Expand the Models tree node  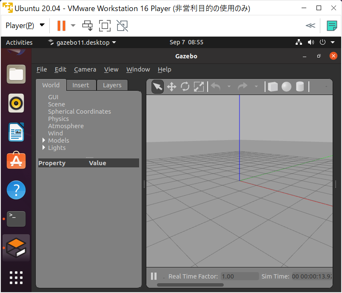coord(44,140)
